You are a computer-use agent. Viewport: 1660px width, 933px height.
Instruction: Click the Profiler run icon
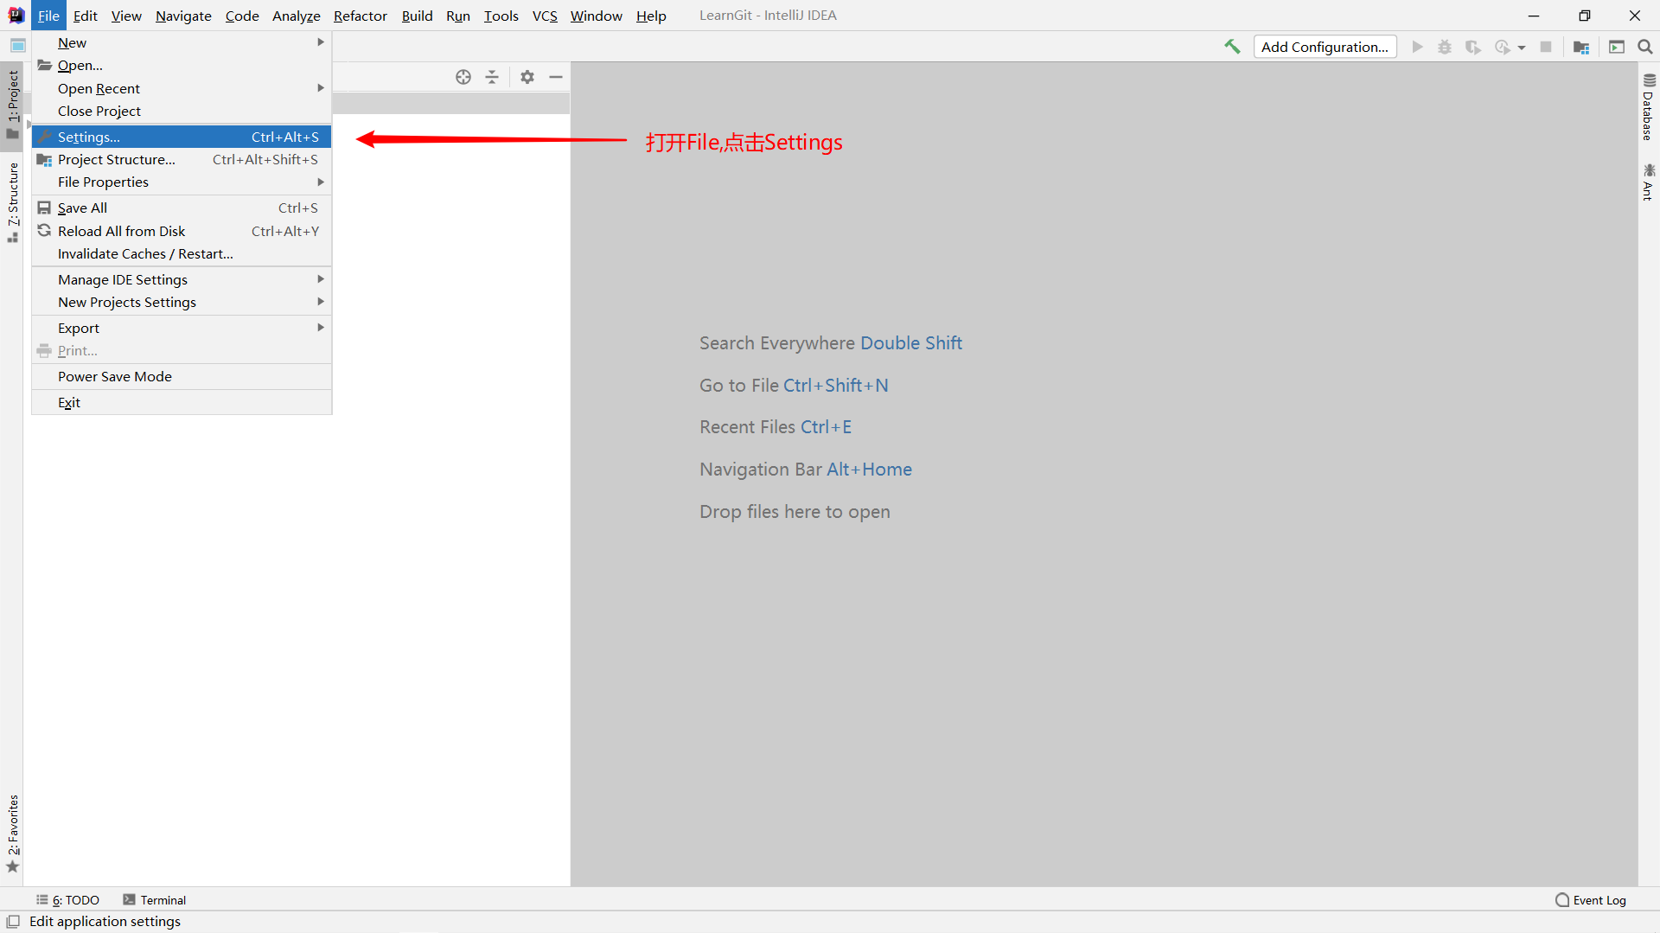coord(1503,47)
